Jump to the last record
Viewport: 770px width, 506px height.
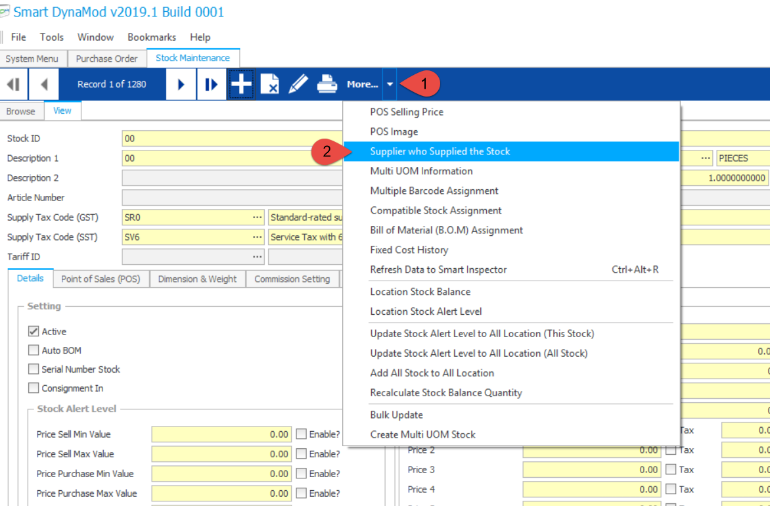click(211, 85)
